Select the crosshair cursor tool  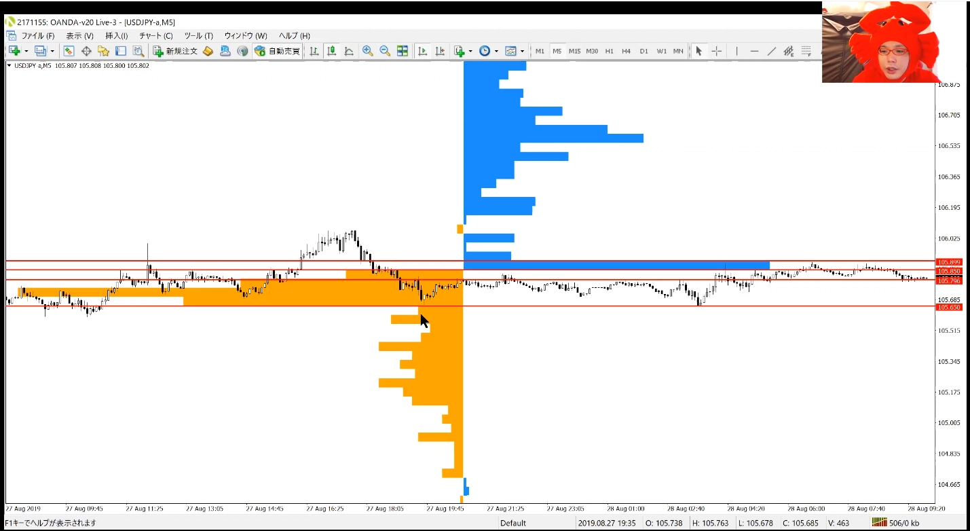717,51
